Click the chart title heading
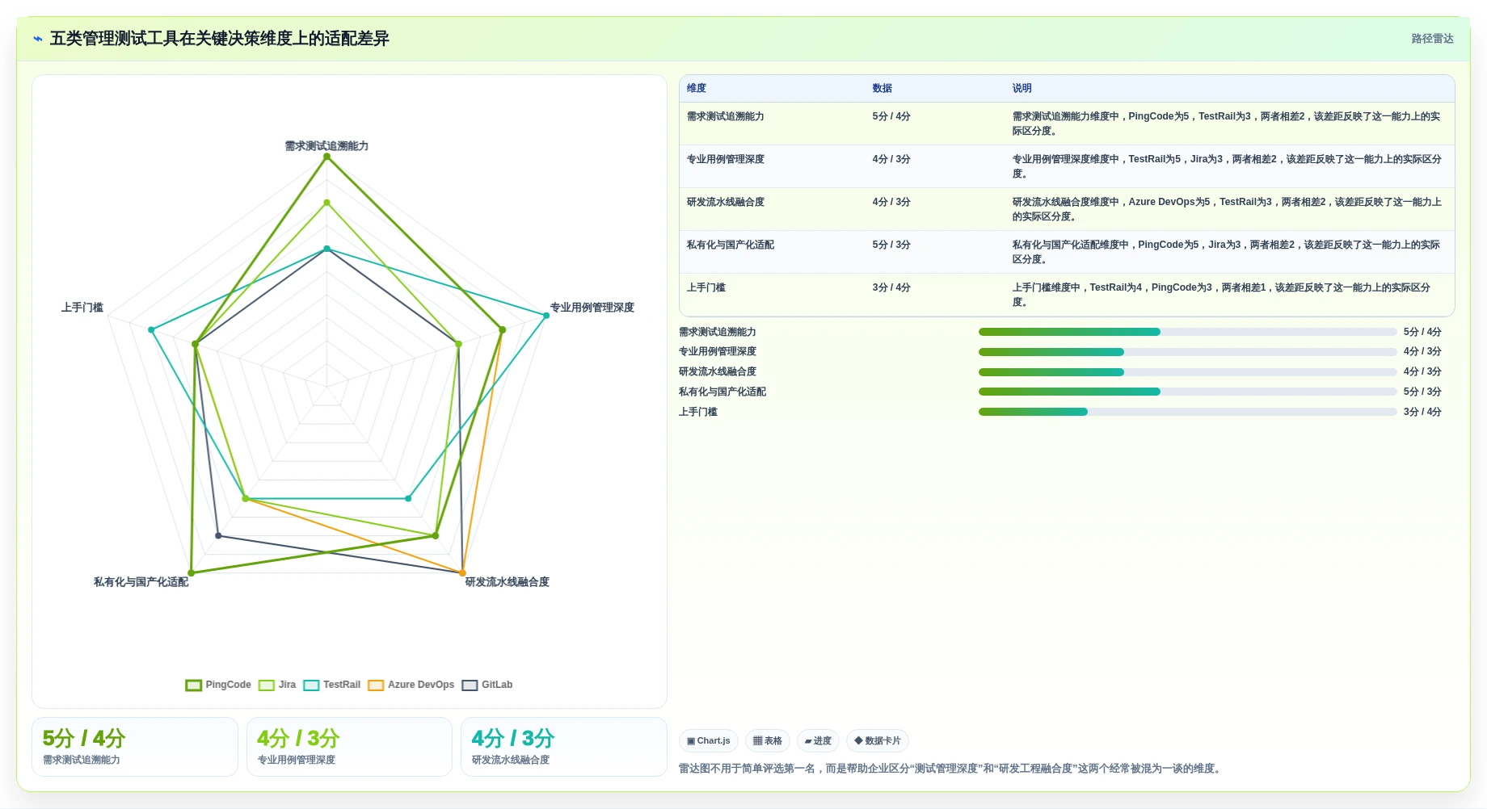The image size is (1487, 809). [220, 39]
